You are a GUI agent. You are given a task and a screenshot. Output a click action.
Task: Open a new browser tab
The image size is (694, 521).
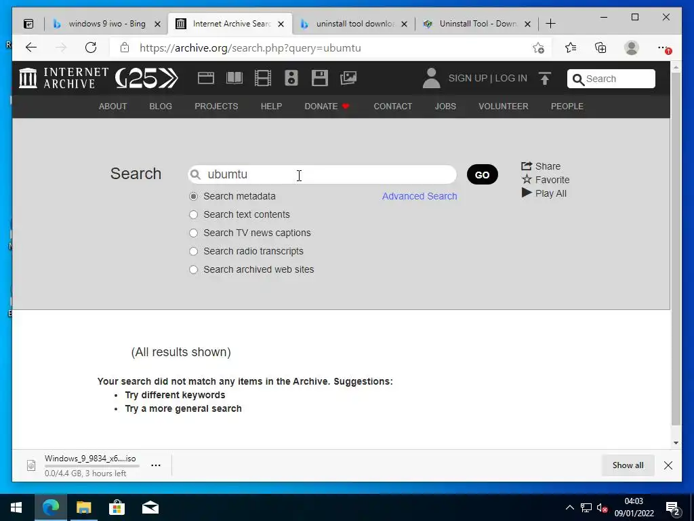coord(550,24)
